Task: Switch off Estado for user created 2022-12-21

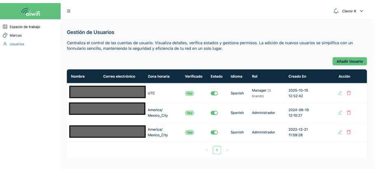Action: pyautogui.click(x=214, y=132)
